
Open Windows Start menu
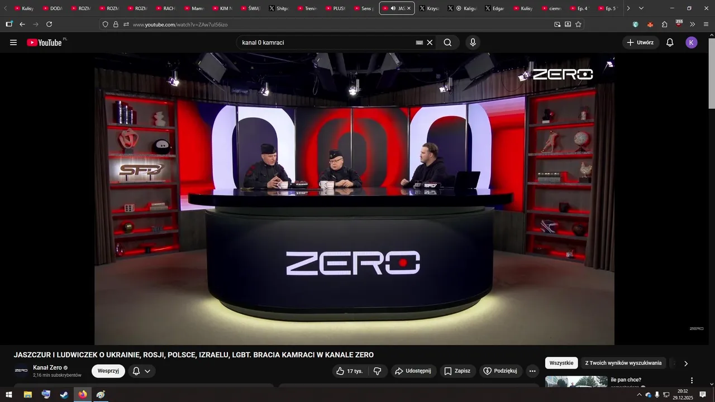click(9, 395)
